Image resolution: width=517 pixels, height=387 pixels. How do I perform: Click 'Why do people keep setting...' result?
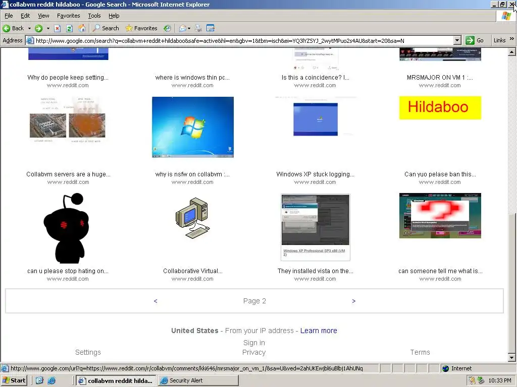tap(68, 77)
